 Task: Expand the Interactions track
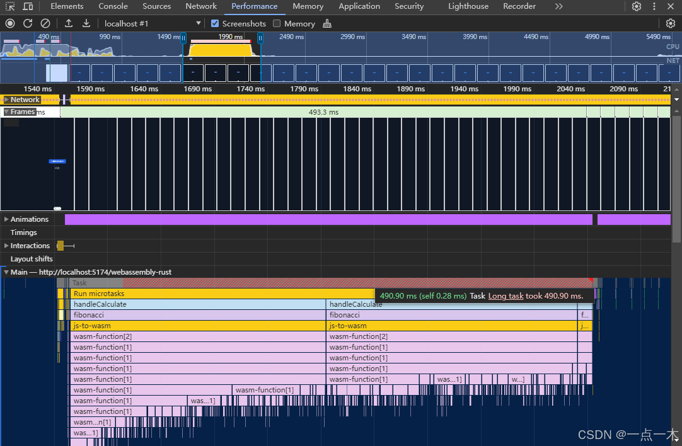(6, 246)
